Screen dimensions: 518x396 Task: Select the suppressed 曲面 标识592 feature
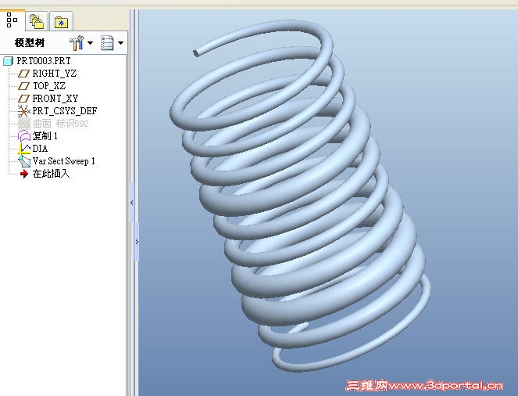point(60,124)
